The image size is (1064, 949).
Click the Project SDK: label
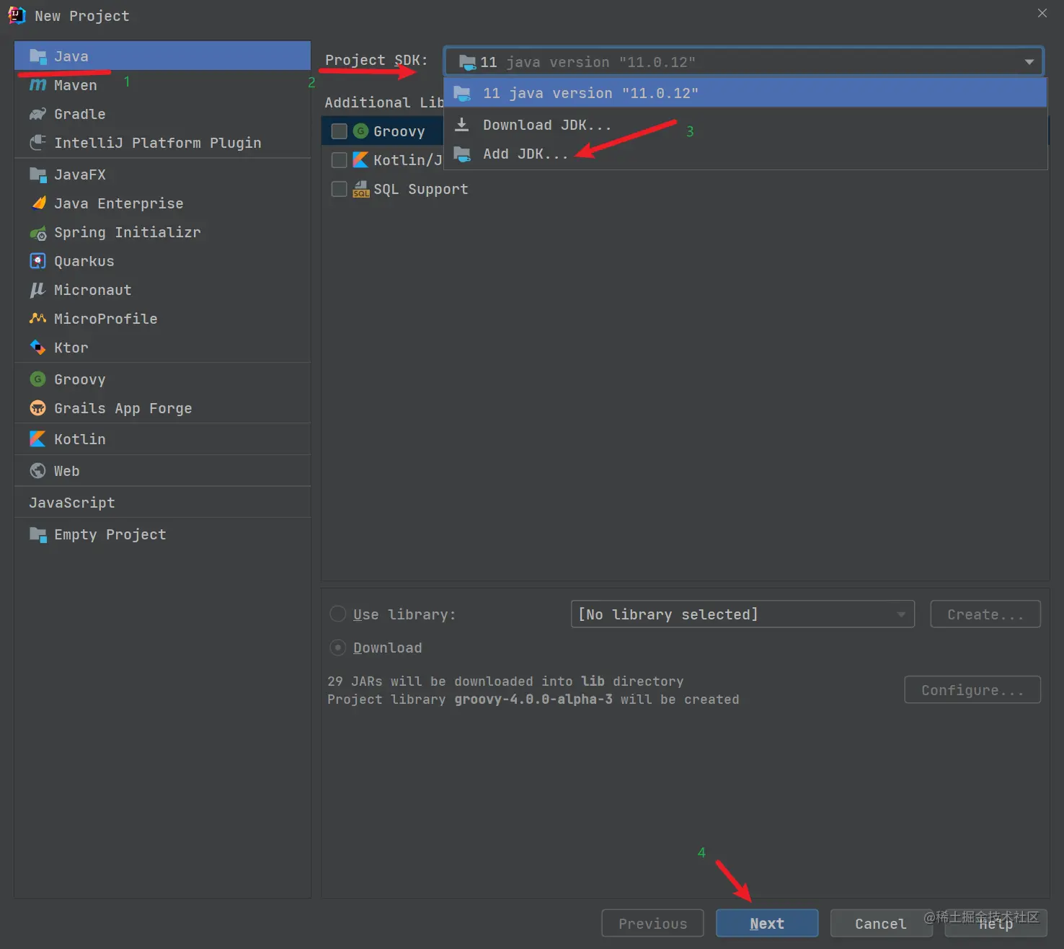[376, 60]
